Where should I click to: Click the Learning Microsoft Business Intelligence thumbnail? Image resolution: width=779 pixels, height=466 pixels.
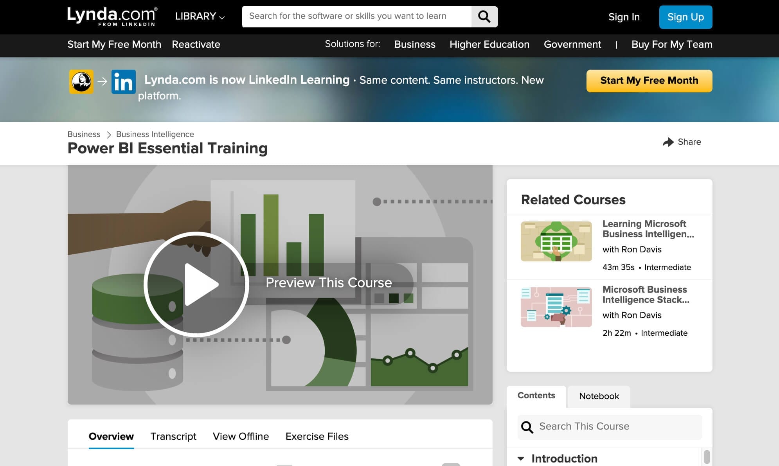point(556,241)
